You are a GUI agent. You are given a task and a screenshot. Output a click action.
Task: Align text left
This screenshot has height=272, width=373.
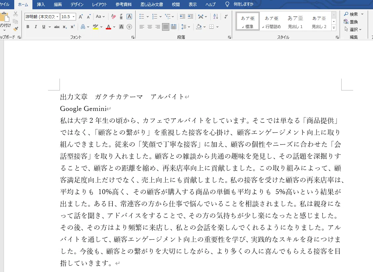[142, 27]
